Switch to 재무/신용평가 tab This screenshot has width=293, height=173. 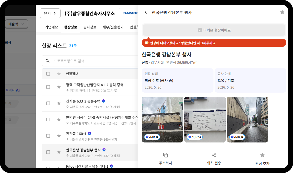(x=113, y=27)
